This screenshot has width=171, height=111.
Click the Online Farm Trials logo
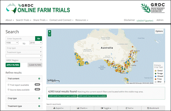(x=38, y=8)
